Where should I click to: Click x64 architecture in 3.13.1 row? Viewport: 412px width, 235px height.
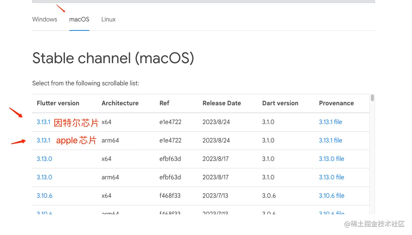(106, 122)
